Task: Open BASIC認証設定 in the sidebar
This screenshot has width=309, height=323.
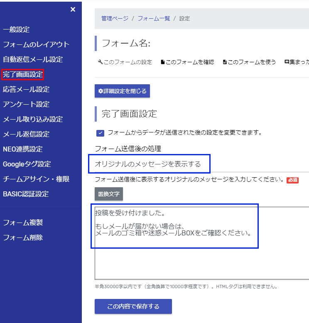Action: pyautogui.click(x=26, y=194)
